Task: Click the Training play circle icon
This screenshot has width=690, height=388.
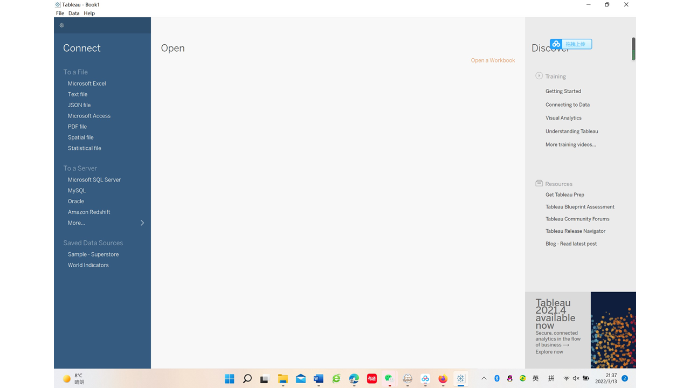Action: pos(539,76)
